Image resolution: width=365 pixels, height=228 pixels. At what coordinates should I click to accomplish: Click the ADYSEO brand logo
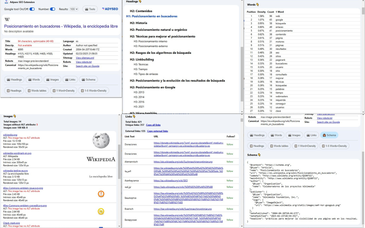[110, 9]
